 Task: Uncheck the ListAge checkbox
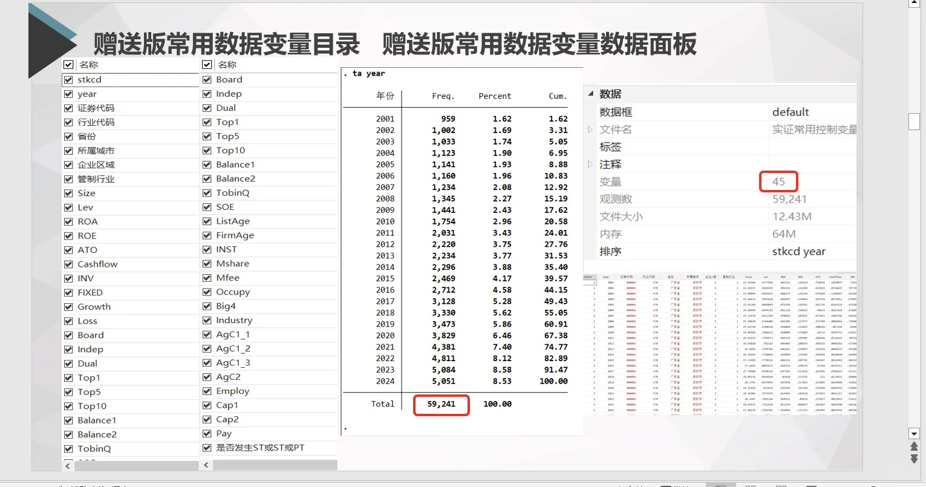(207, 221)
